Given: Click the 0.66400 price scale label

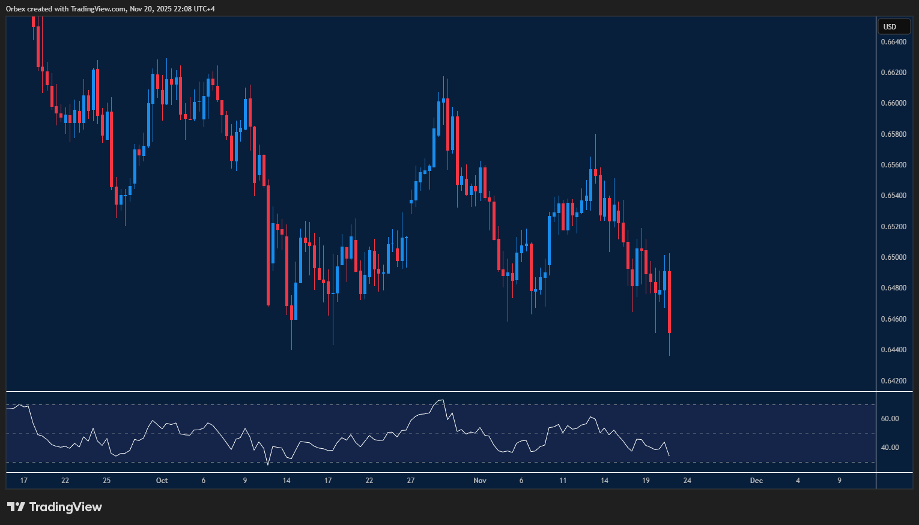Looking at the screenshot, I should (x=893, y=41).
